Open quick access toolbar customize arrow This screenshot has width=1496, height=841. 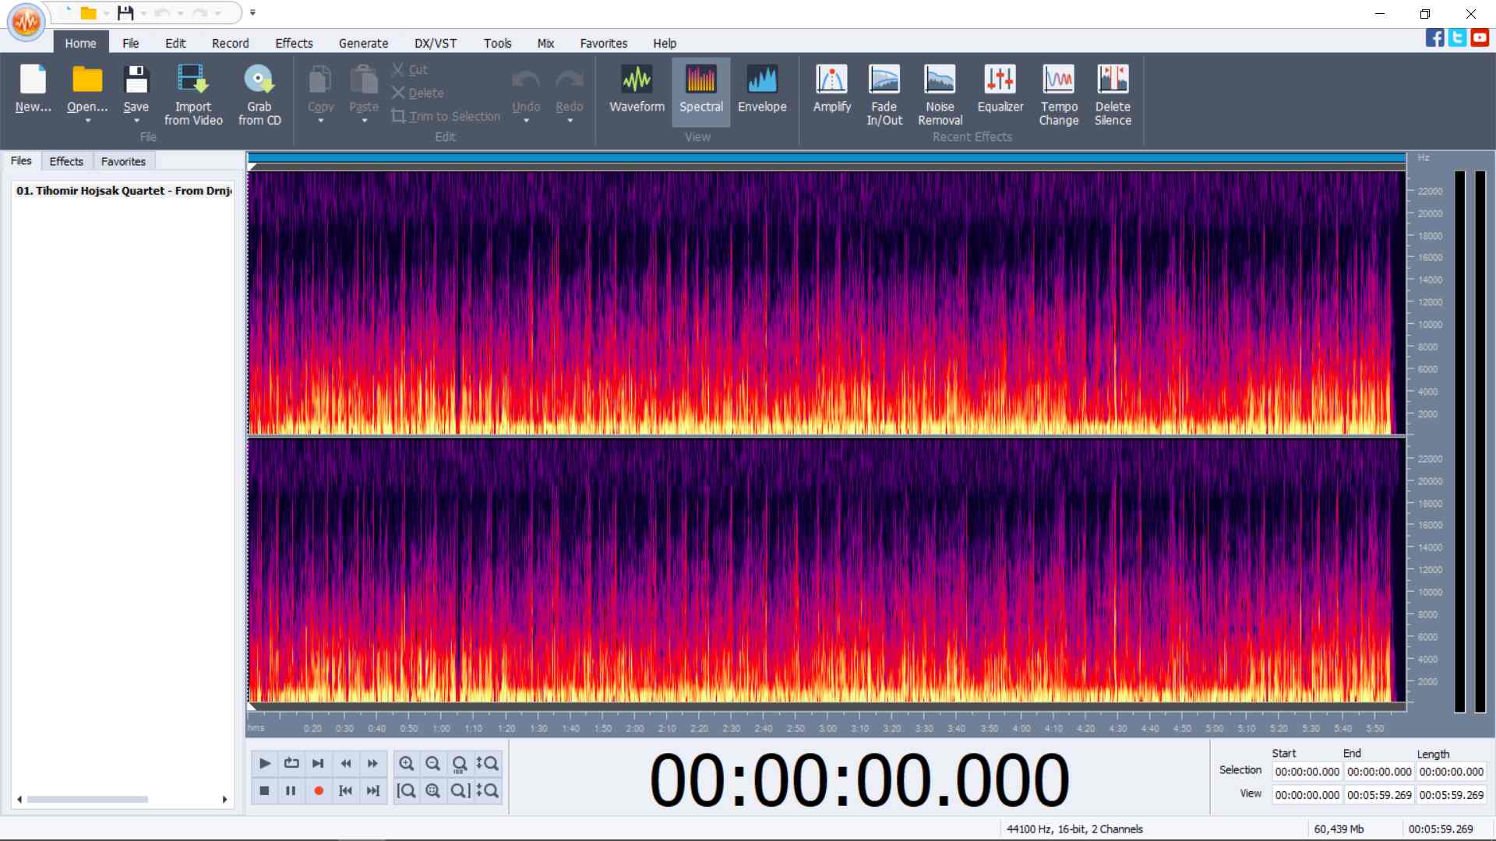(x=252, y=12)
